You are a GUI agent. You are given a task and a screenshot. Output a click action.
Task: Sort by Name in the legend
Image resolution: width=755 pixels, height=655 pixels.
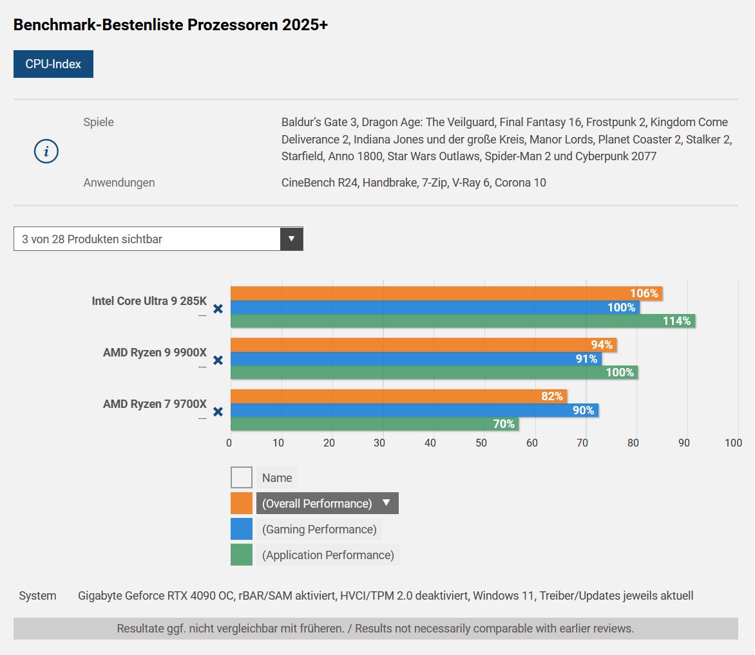click(x=277, y=477)
